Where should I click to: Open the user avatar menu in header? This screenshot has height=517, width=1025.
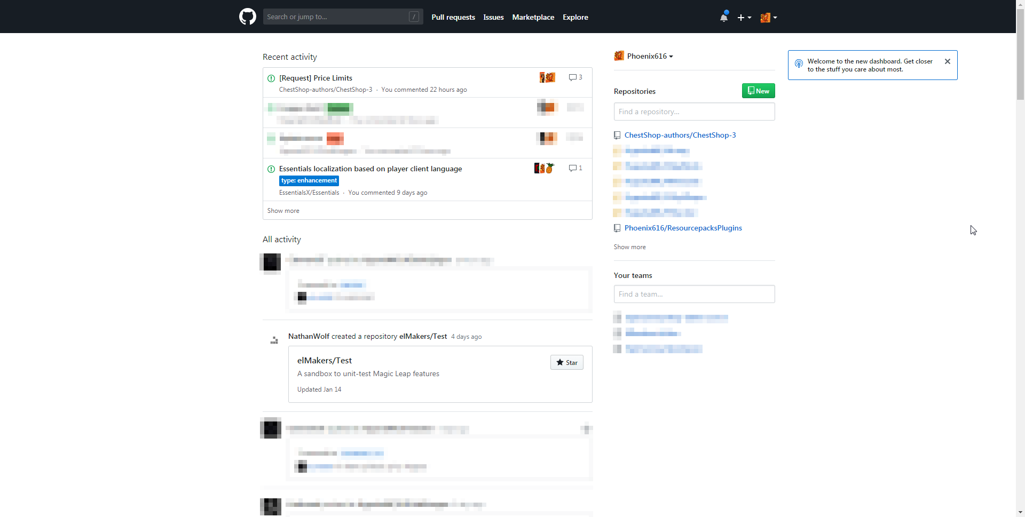point(769,18)
